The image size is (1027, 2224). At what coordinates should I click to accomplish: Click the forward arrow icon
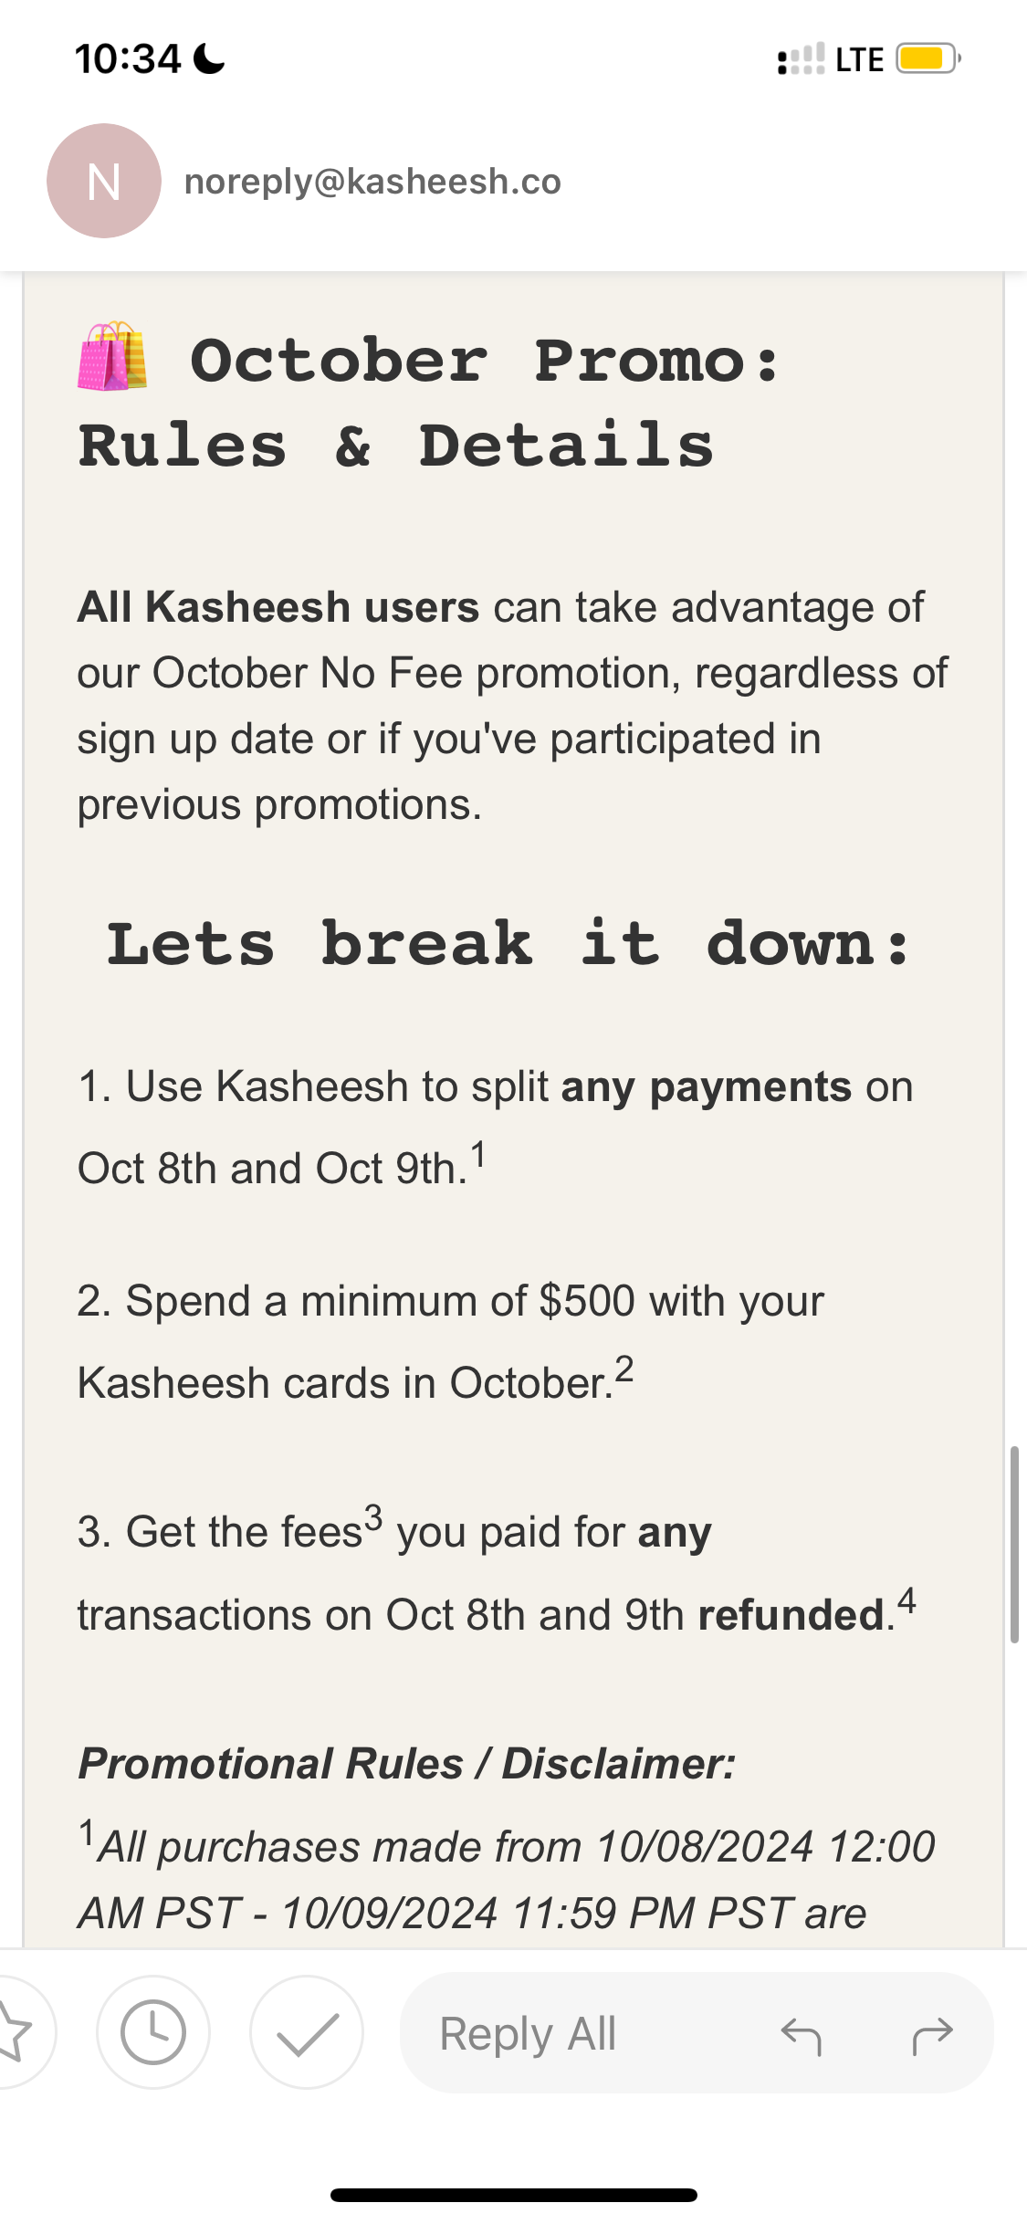coord(932,2034)
